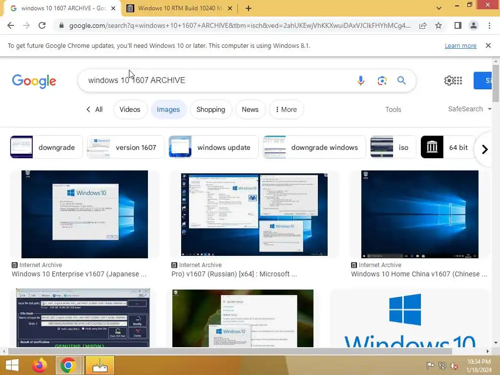The height and width of the screenshot is (375, 500).
Task: Open a new browser tab
Action: 249,8
